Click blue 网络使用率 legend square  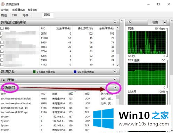75,72
